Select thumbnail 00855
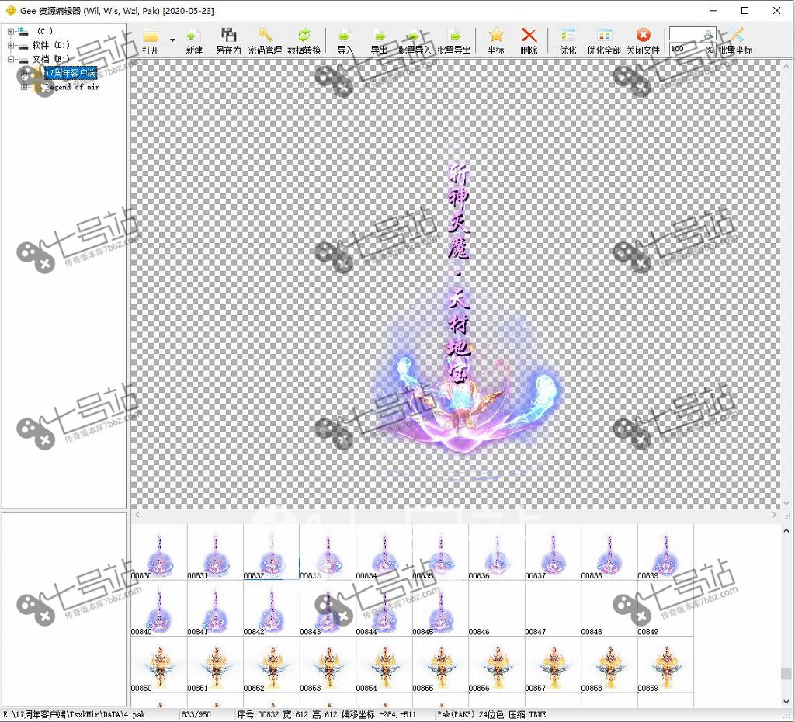Viewport: 795px width, 722px height. click(440, 665)
